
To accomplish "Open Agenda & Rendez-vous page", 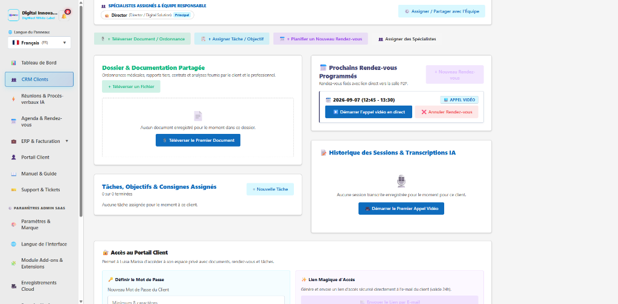I will tap(39, 122).
